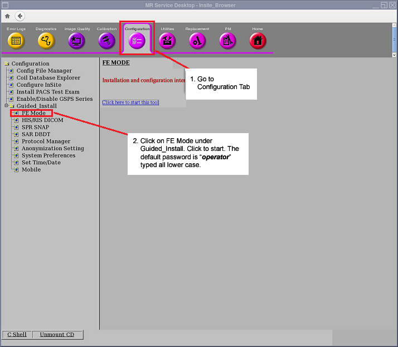Go to the Home house icon
This screenshot has width=398, height=347.
[x=258, y=41]
